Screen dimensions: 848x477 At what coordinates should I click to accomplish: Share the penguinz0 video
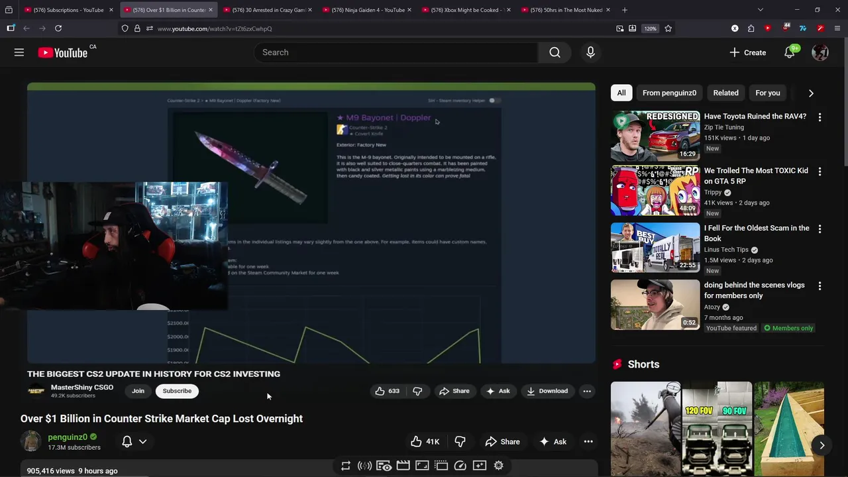pos(502,441)
